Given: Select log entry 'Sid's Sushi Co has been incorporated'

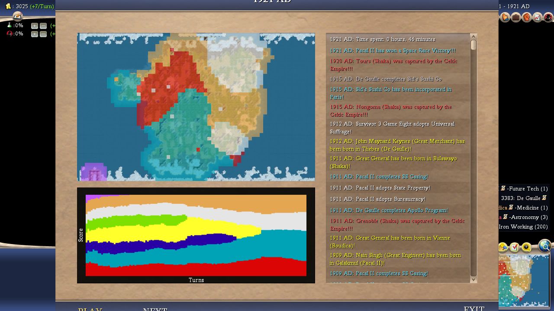Looking at the screenshot, I should point(398,93).
